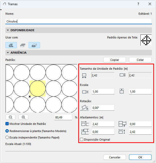Screen dimensions: 156x163
Task: Click the vertical spacing field 2,42 at bottom right
Action: pos(140,132)
